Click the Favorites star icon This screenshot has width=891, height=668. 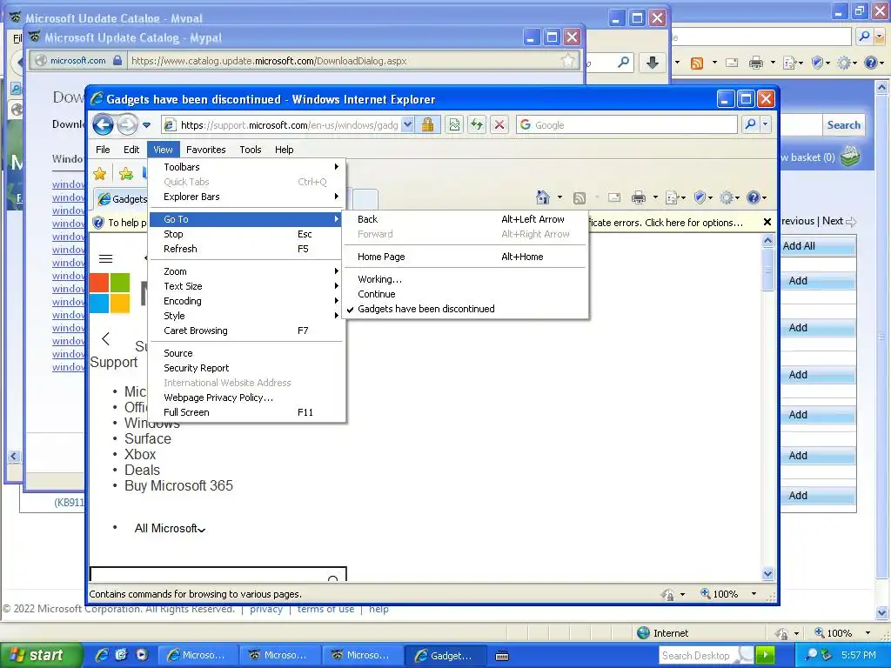click(99, 174)
